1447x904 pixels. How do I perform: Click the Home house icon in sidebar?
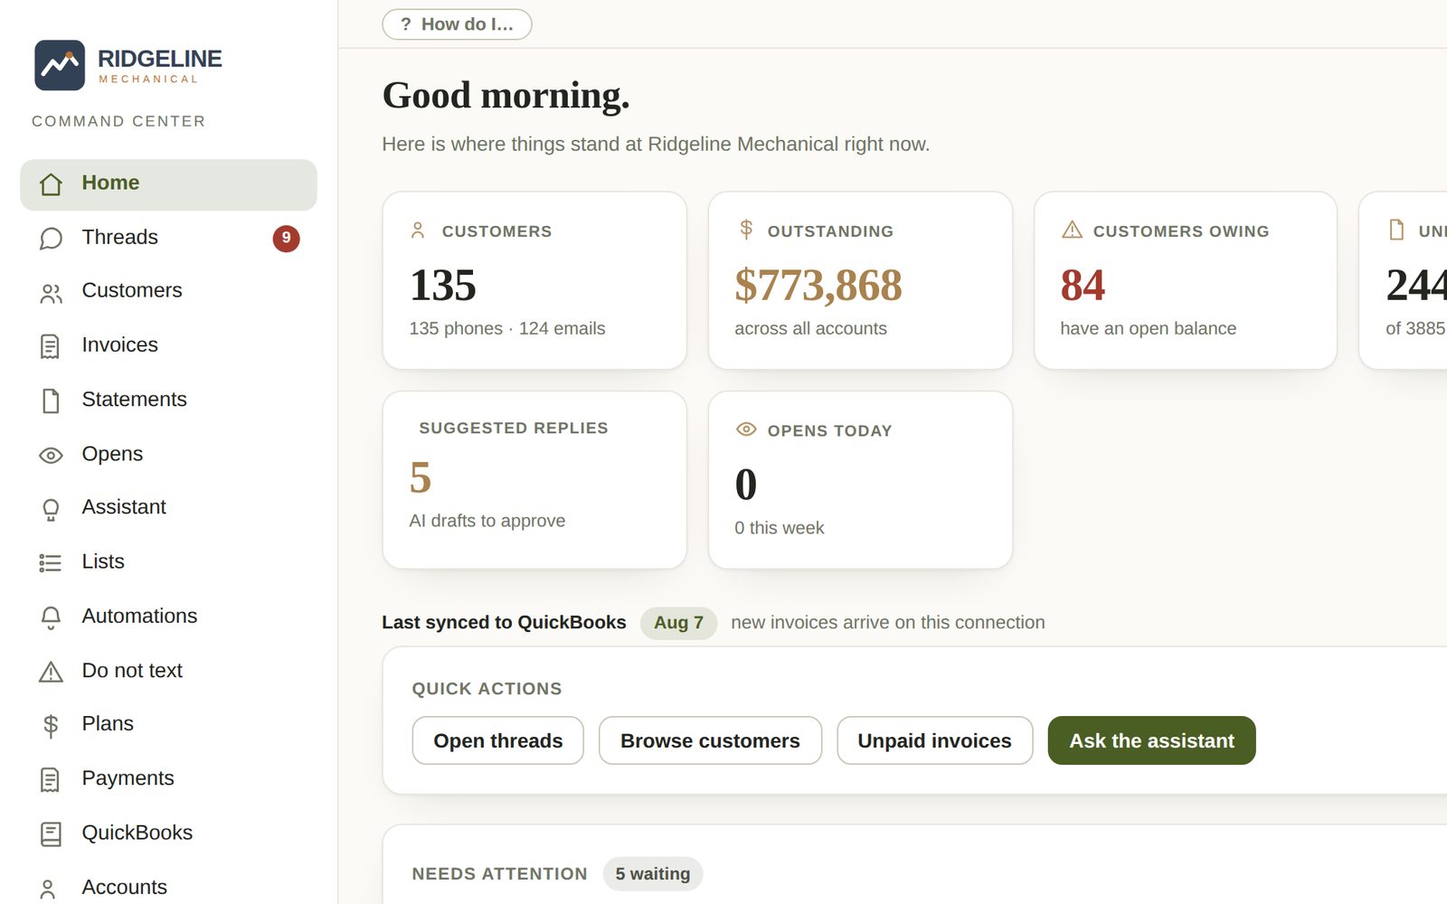point(51,184)
